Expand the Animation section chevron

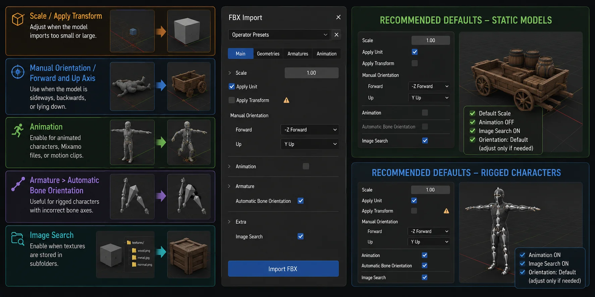click(229, 166)
